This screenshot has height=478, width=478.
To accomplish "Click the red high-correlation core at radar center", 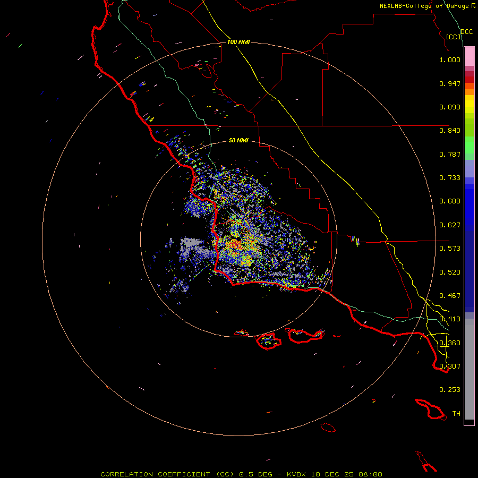I will point(234,244).
